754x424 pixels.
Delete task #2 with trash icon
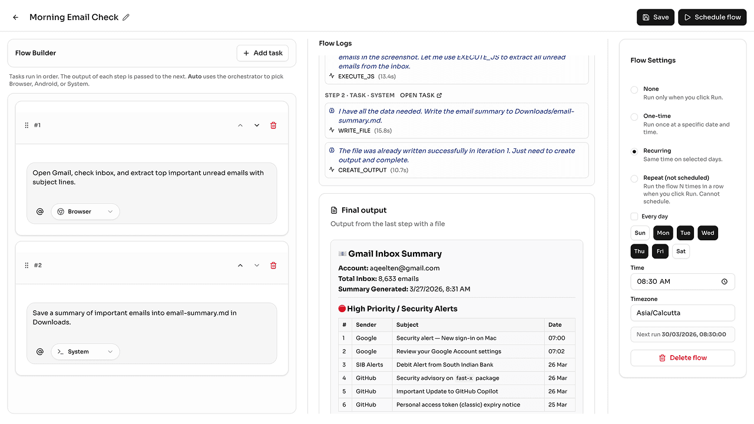pyautogui.click(x=273, y=266)
